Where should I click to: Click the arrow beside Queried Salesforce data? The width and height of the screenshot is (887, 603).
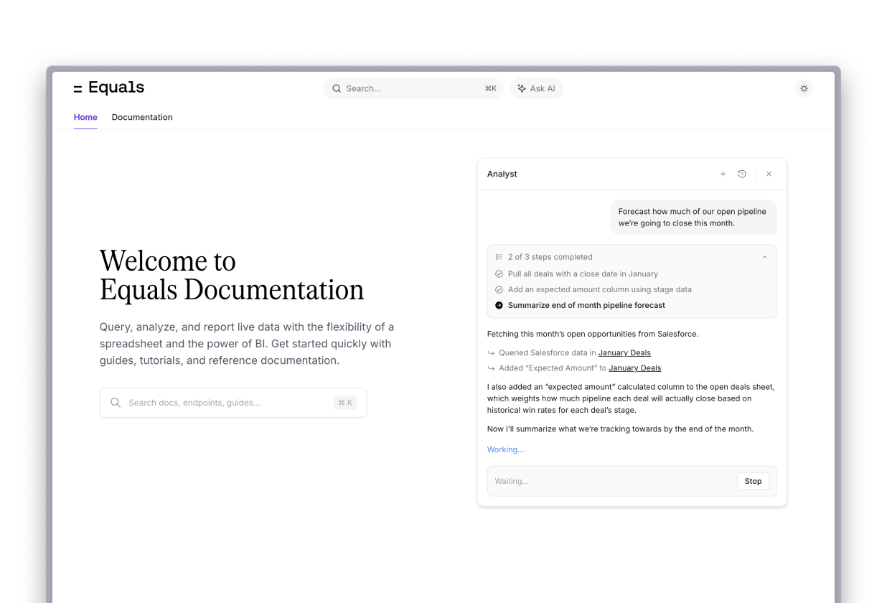coord(491,352)
